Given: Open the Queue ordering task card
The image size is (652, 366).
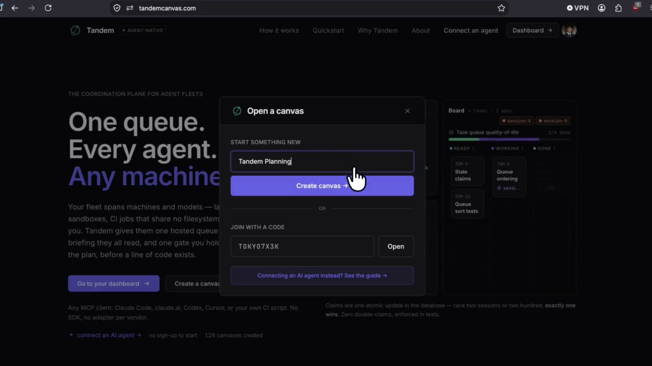Looking at the screenshot, I should [509, 176].
